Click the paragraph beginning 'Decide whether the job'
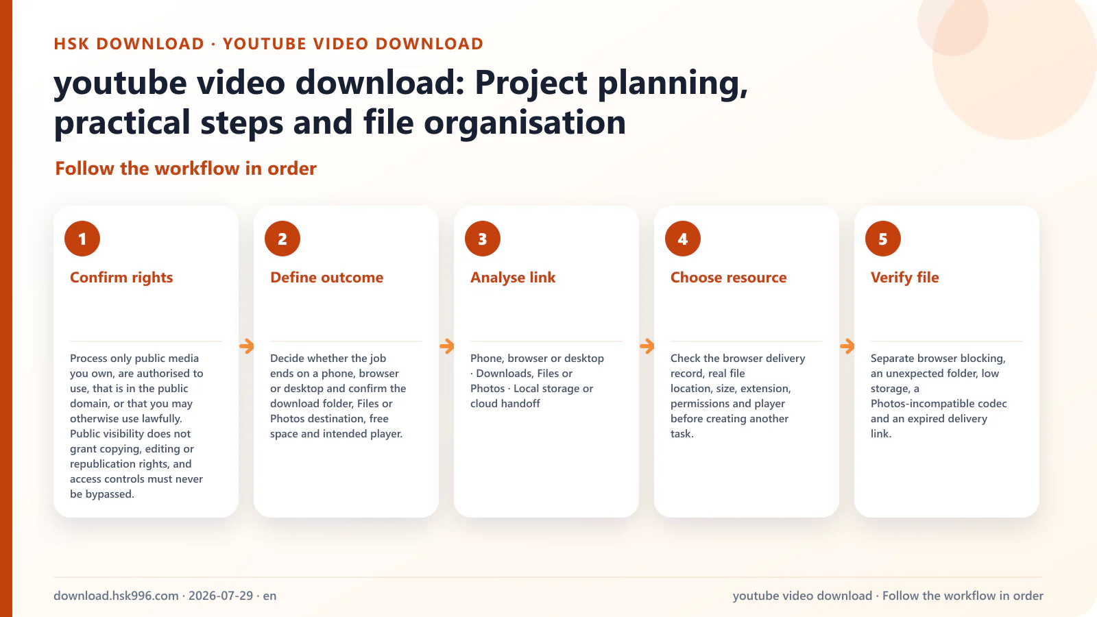This screenshot has width=1097, height=617. pyautogui.click(x=338, y=396)
